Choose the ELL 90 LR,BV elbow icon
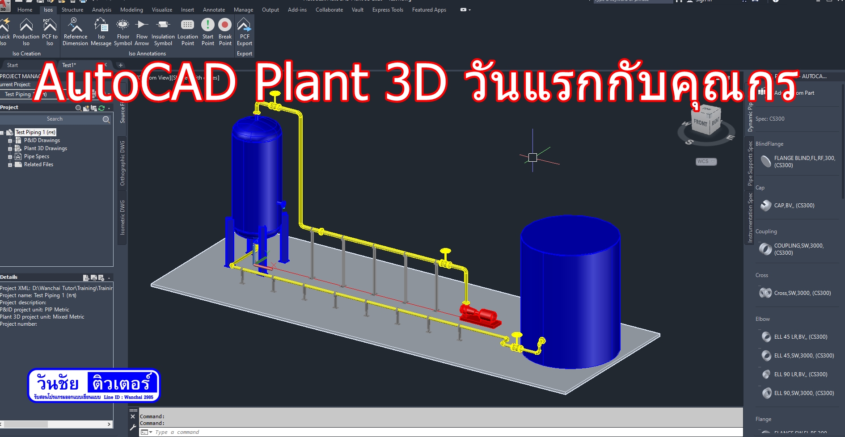 click(x=766, y=374)
